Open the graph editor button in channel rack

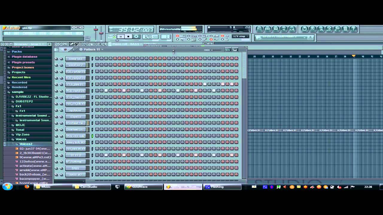click(228, 50)
